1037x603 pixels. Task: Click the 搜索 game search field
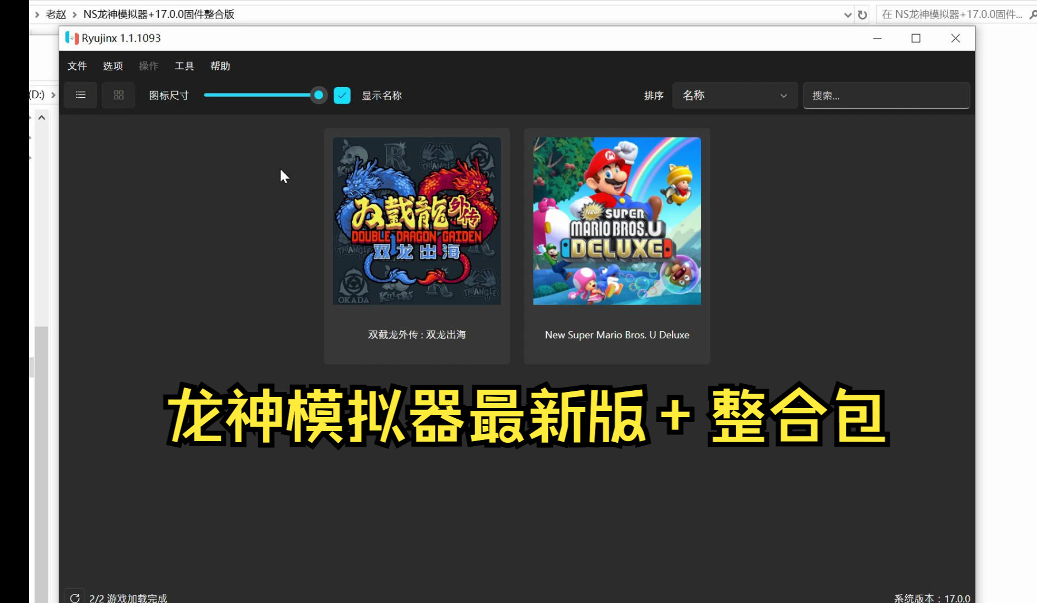tap(886, 95)
